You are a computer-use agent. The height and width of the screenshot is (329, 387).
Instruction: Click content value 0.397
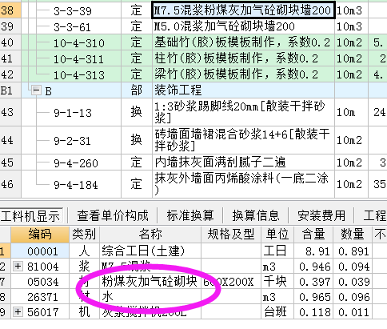(x=313, y=282)
